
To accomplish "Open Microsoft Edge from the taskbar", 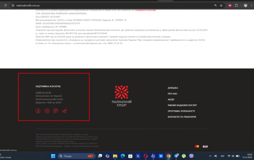I will (x=123, y=156).
